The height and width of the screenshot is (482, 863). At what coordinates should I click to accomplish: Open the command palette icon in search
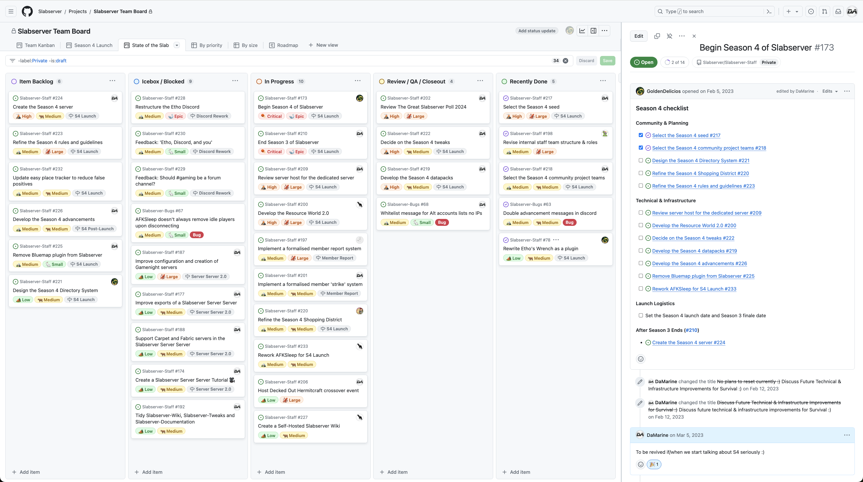click(x=769, y=11)
